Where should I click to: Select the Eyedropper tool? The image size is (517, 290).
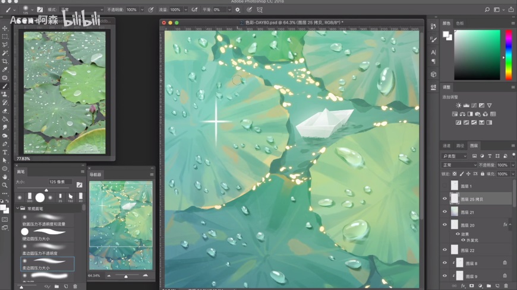(x=5, y=69)
